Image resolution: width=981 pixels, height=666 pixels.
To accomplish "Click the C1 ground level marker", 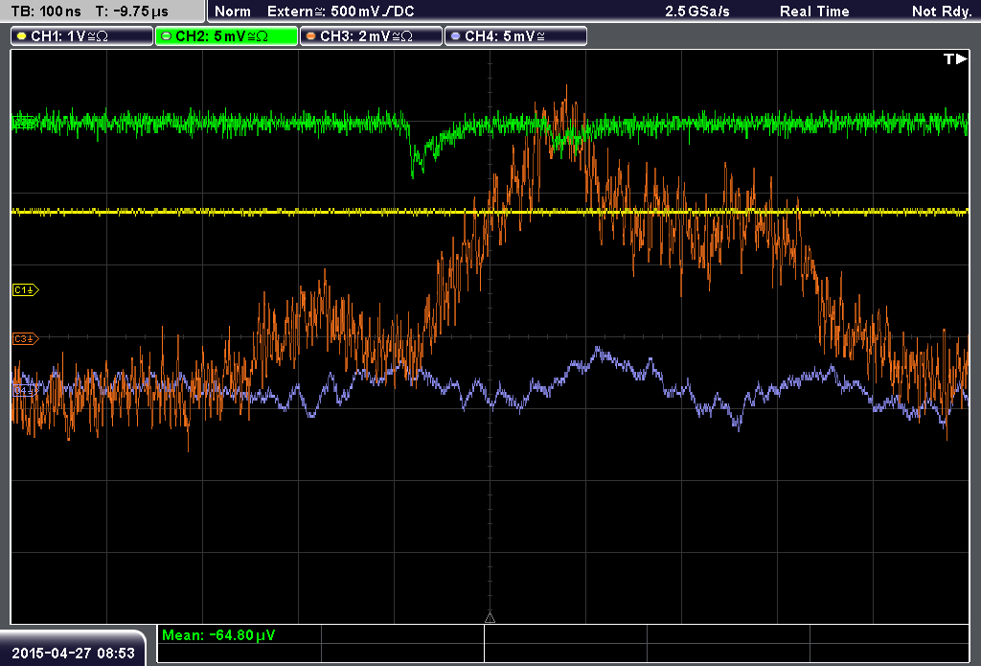I will [x=26, y=289].
